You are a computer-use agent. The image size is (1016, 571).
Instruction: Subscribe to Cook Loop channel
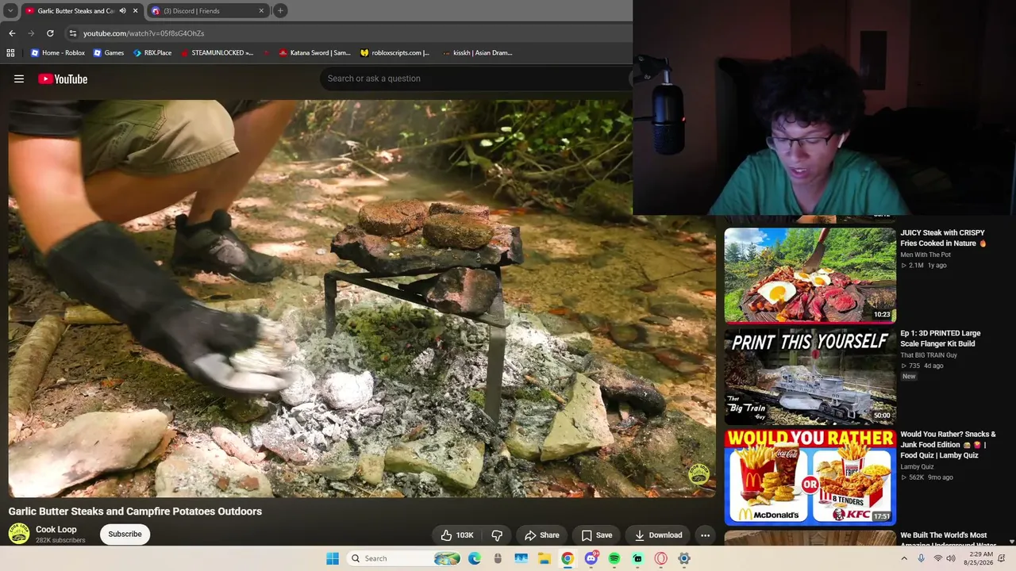coord(125,535)
